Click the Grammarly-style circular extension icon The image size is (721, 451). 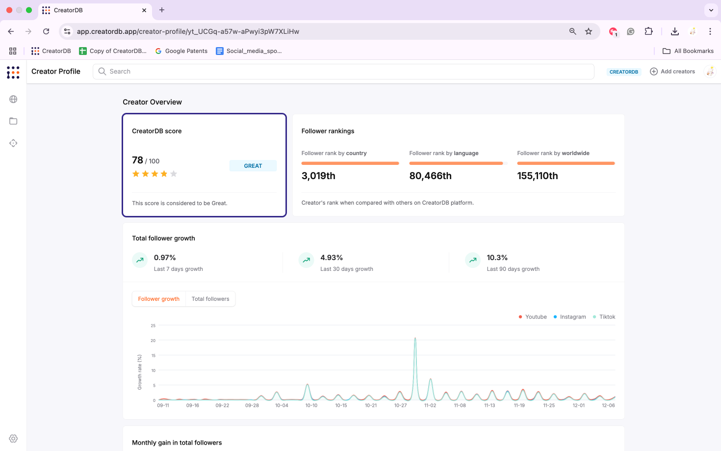pos(631,31)
